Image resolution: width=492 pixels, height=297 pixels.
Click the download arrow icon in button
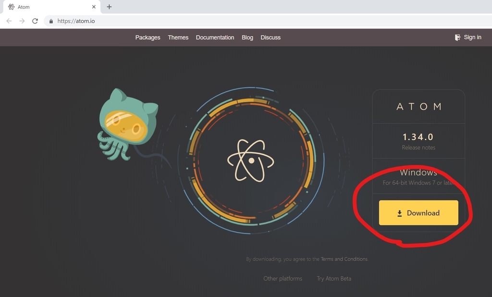click(399, 213)
